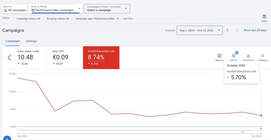Open the Metrics chart icon
Screen dimensions: 271x140
point(219,56)
